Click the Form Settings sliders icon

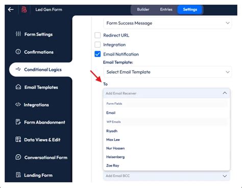[18, 34]
